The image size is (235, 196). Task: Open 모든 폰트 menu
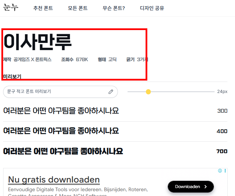click(78, 8)
